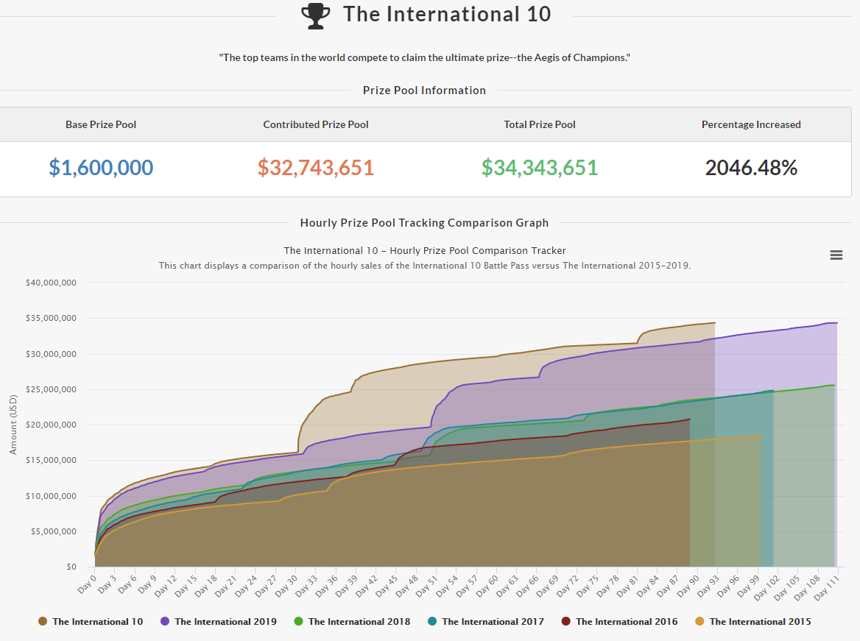860x641 pixels.
Task: Toggle The International 2017 series in legend
Action: [x=486, y=621]
